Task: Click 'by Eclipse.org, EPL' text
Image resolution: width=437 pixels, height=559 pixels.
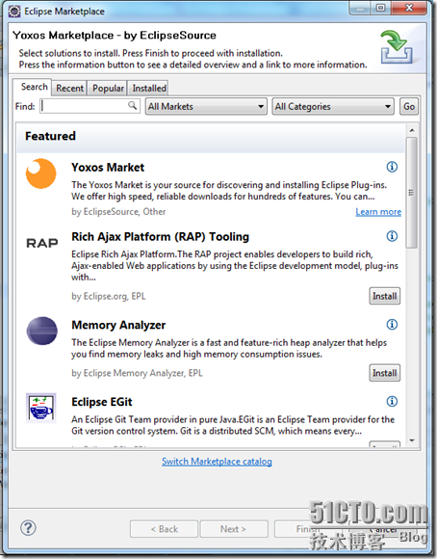Action: point(109,296)
